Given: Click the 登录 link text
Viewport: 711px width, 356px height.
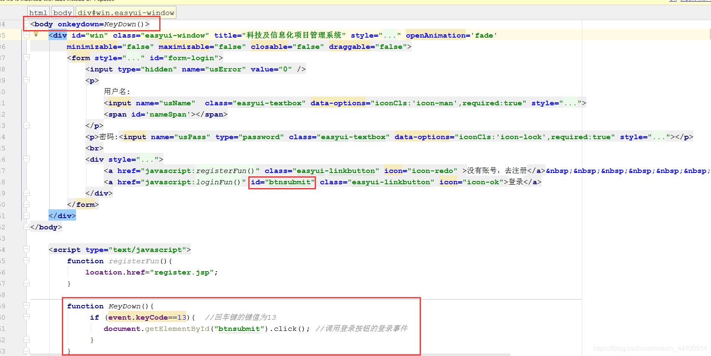Looking at the screenshot, I should (516, 182).
